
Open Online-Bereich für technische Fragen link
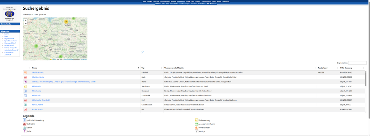point(11,49)
